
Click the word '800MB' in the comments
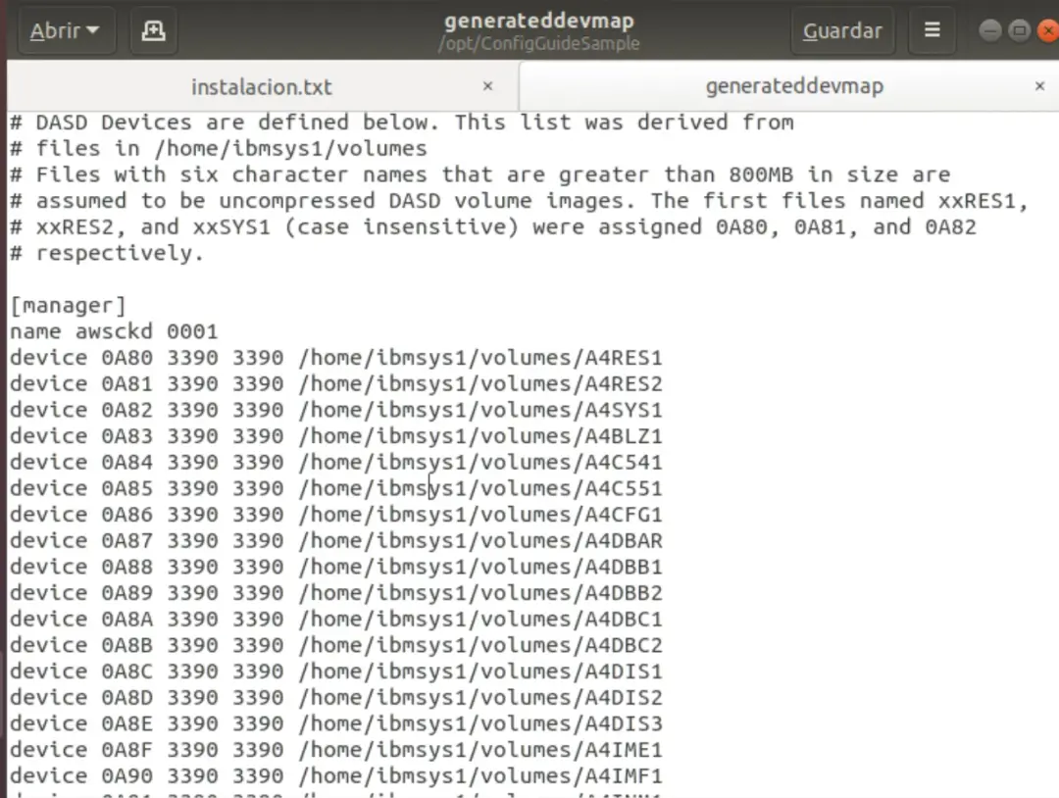click(x=761, y=175)
